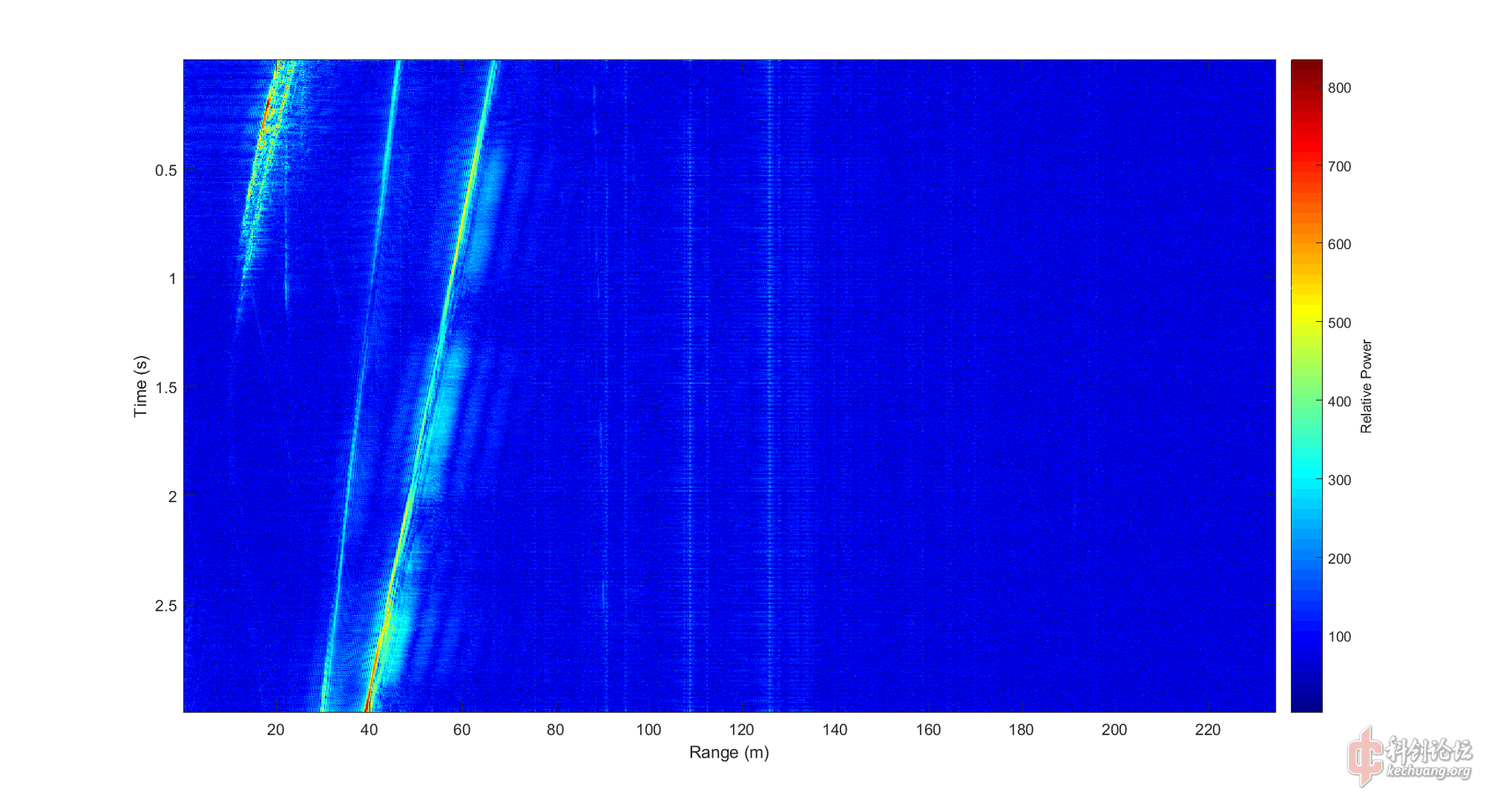Click the Range (m) x-axis label
This screenshot has width=1486, height=801.
point(729,752)
